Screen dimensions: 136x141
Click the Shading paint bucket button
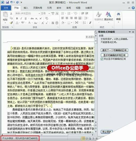pyautogui.click(x=63, y=23)
